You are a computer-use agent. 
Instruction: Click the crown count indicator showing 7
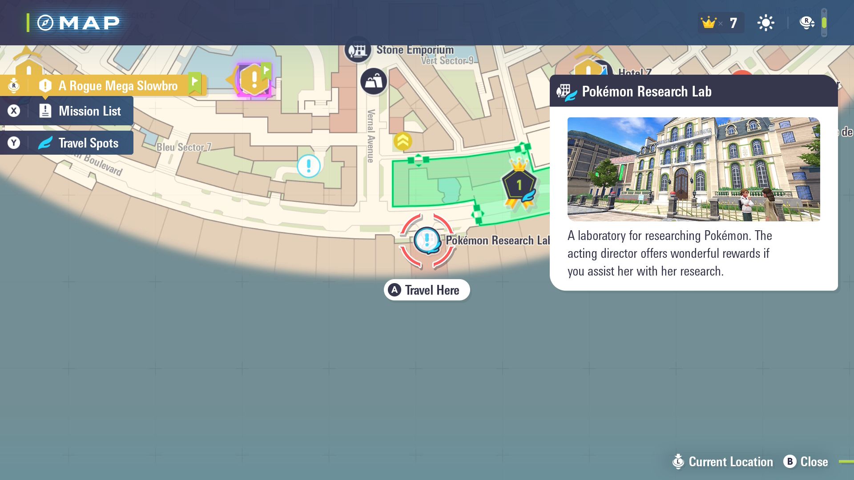pyautogui.click(x=720, y=23)
